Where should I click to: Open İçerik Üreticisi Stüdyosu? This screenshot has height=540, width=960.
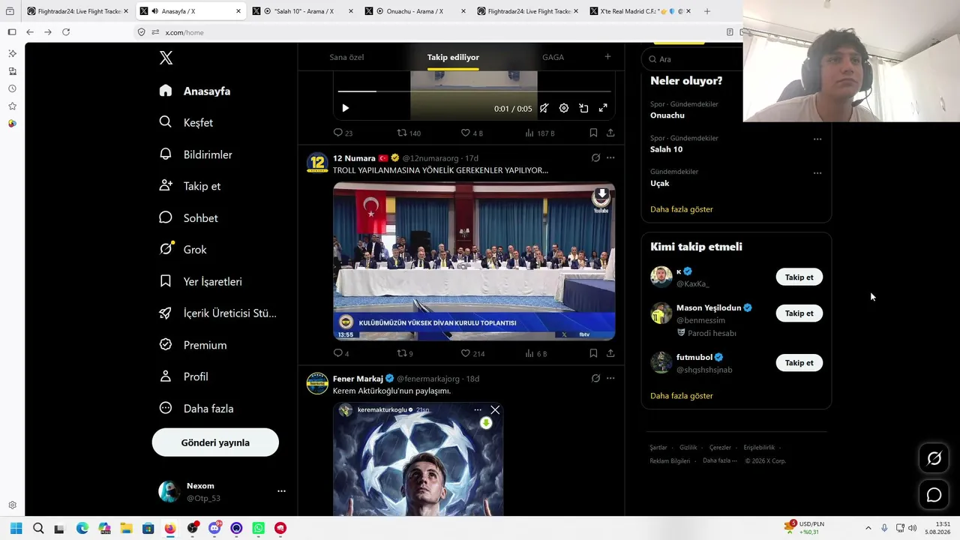tap(218, 313)
